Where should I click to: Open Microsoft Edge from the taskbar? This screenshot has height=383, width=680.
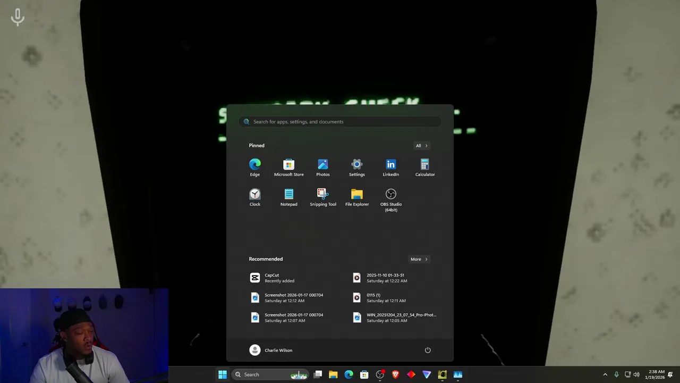click(x=348, y=374)
